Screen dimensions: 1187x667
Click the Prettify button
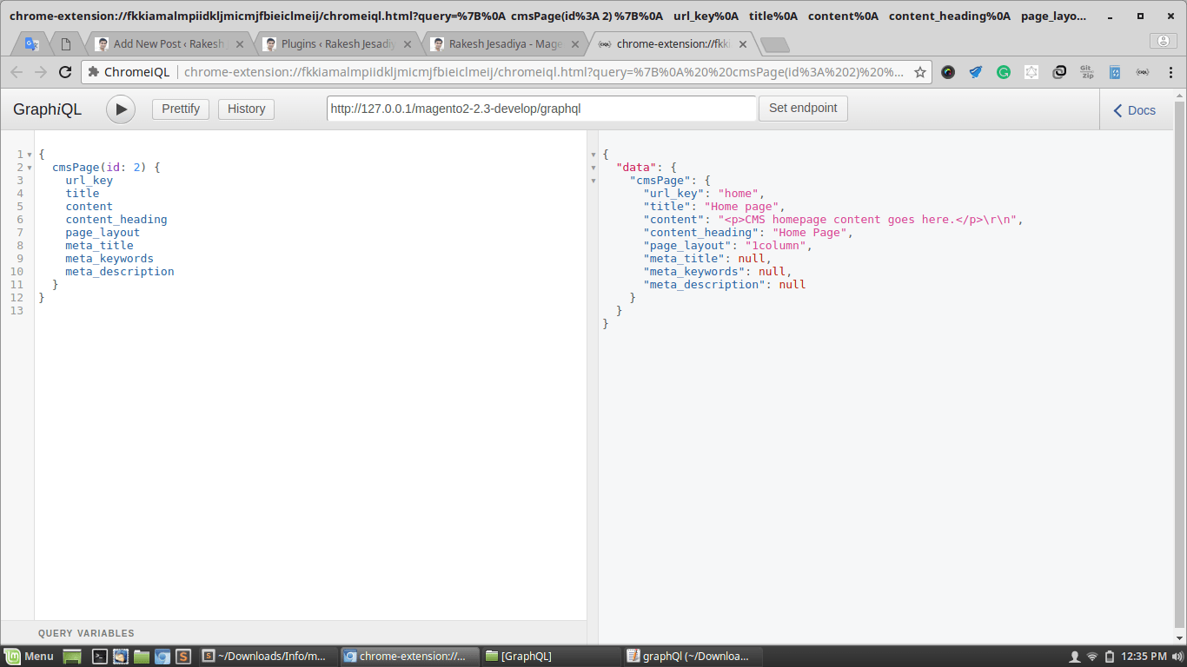pos(180,109)
